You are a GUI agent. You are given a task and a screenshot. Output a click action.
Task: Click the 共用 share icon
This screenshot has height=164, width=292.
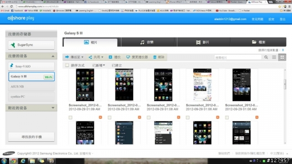(90, 57)
